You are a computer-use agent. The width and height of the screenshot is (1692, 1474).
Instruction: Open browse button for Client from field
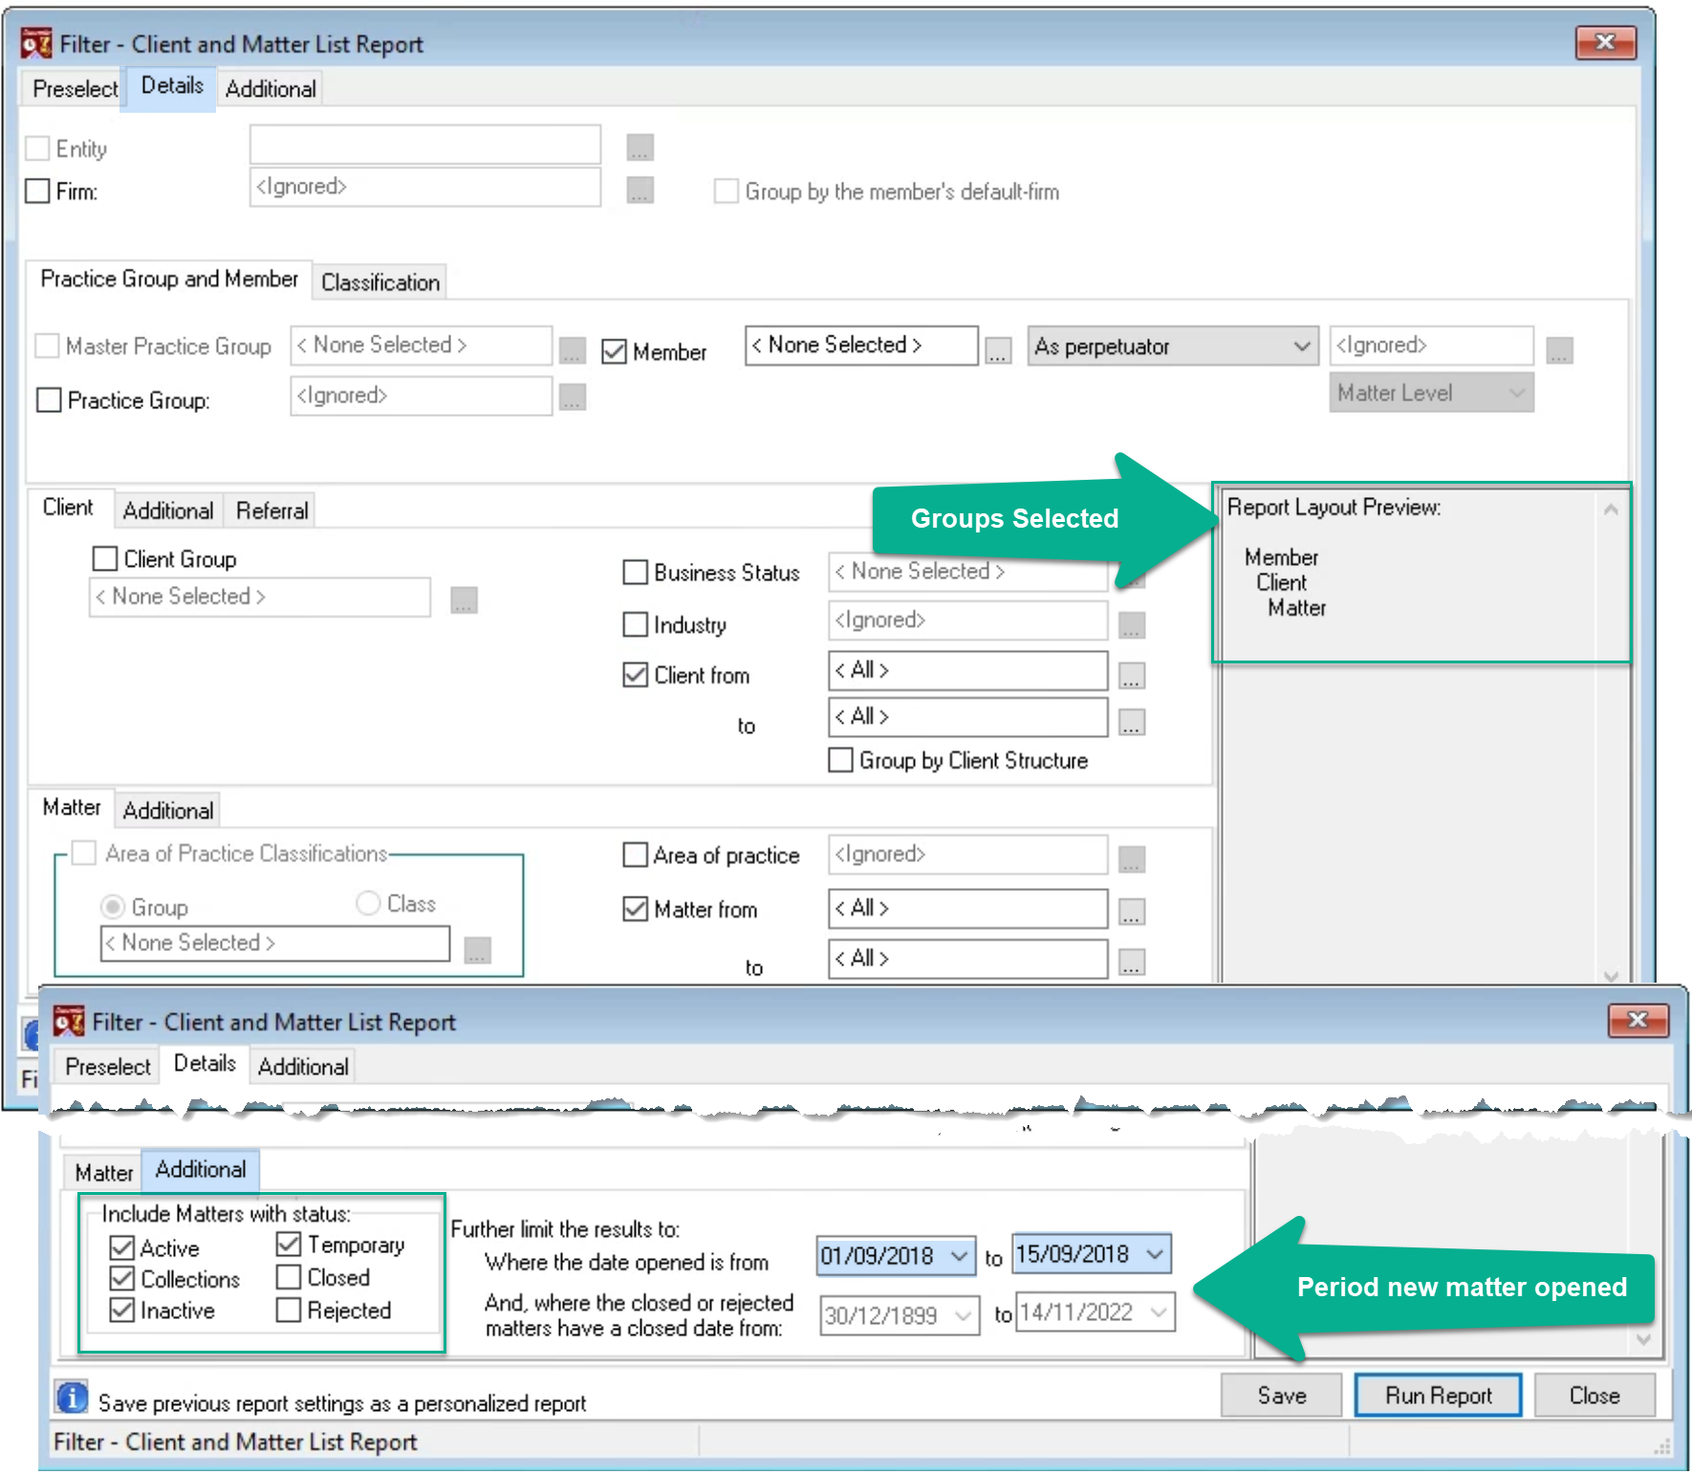click(1132, 676)
